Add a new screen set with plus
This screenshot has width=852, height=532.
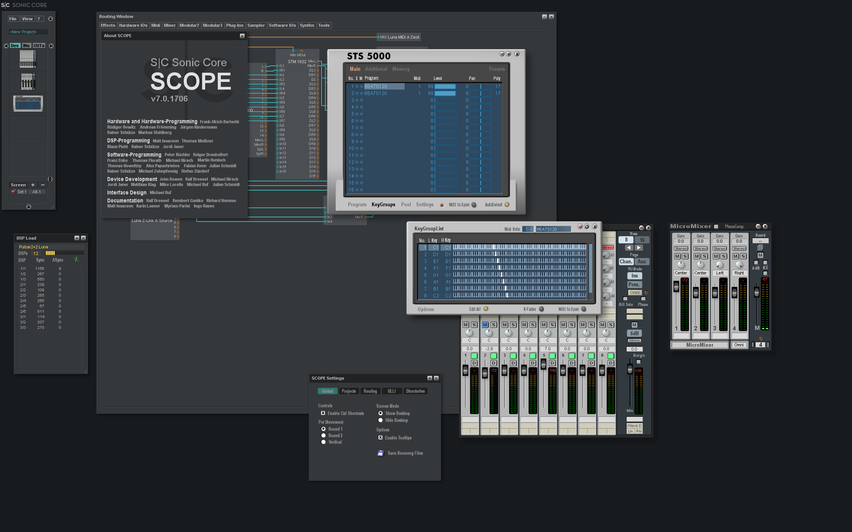coord(33,185)
